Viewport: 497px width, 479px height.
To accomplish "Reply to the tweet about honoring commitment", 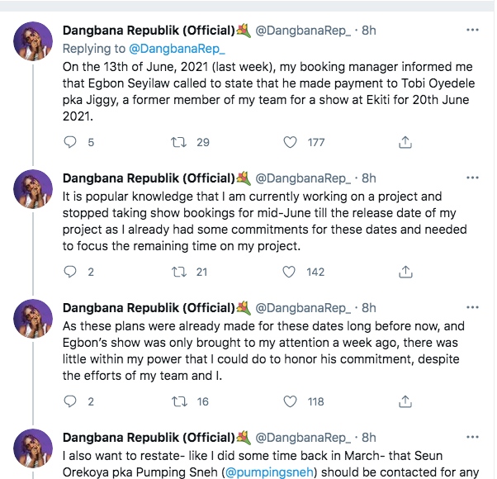I will tap(70, 402).
